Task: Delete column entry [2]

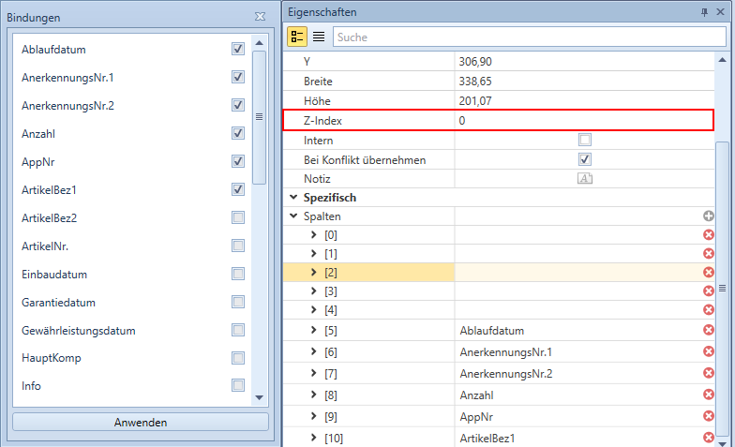Action: 709,272
